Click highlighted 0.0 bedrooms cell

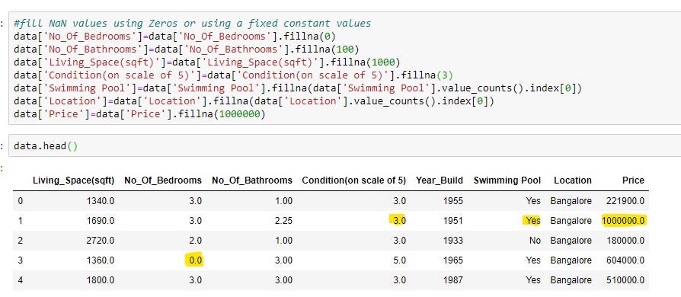coord(194,260)
